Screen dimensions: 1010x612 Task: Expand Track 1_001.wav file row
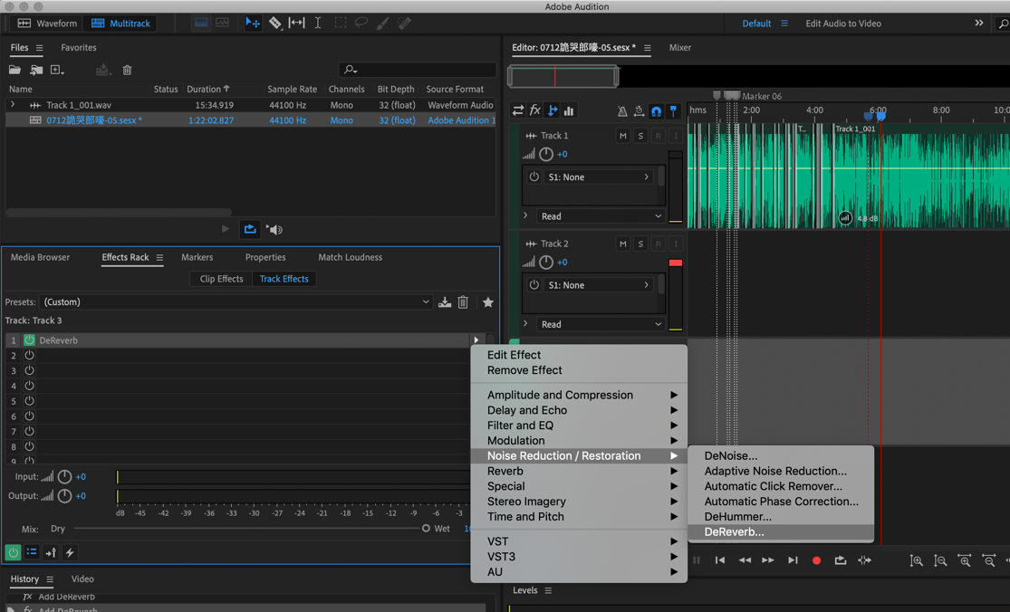pyautogui.click(x=13, y=104)
